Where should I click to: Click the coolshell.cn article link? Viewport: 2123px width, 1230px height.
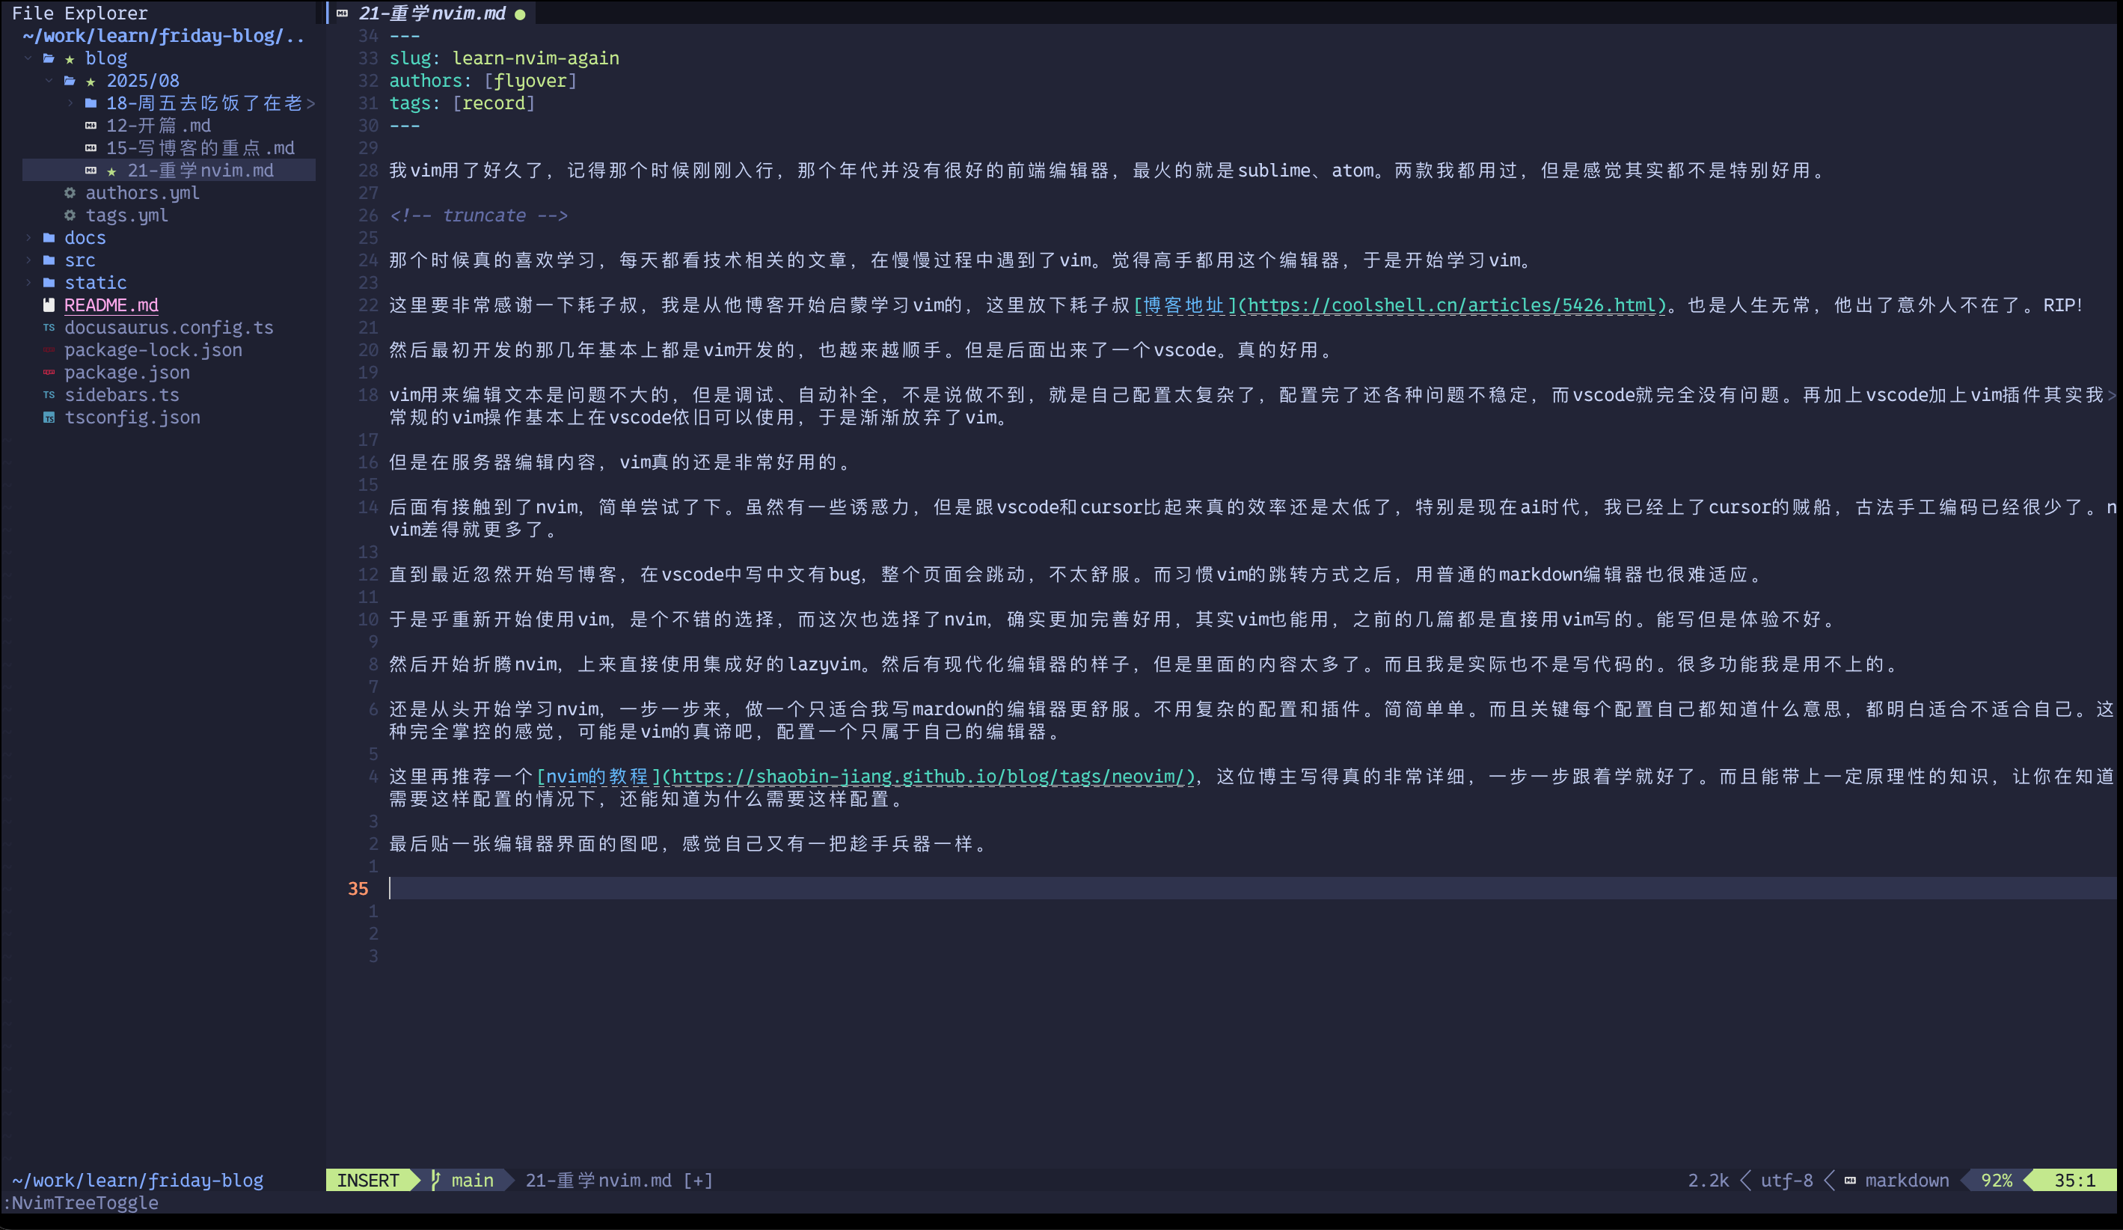1453,305
